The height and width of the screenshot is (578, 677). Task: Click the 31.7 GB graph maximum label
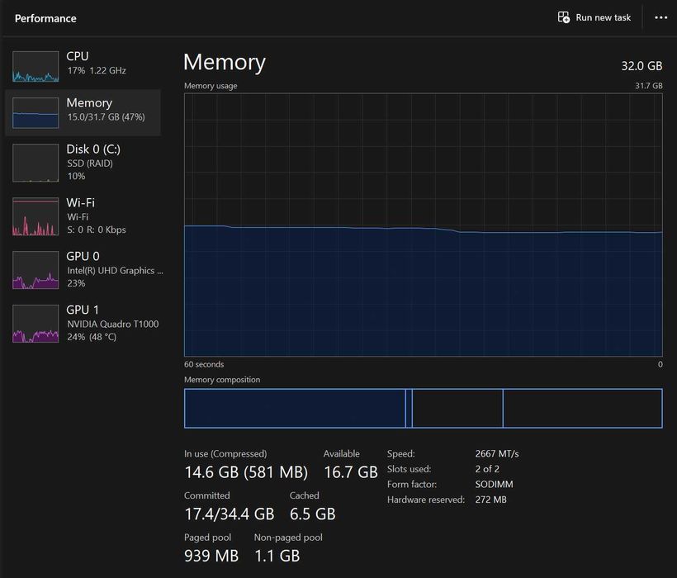click(648, 86)
